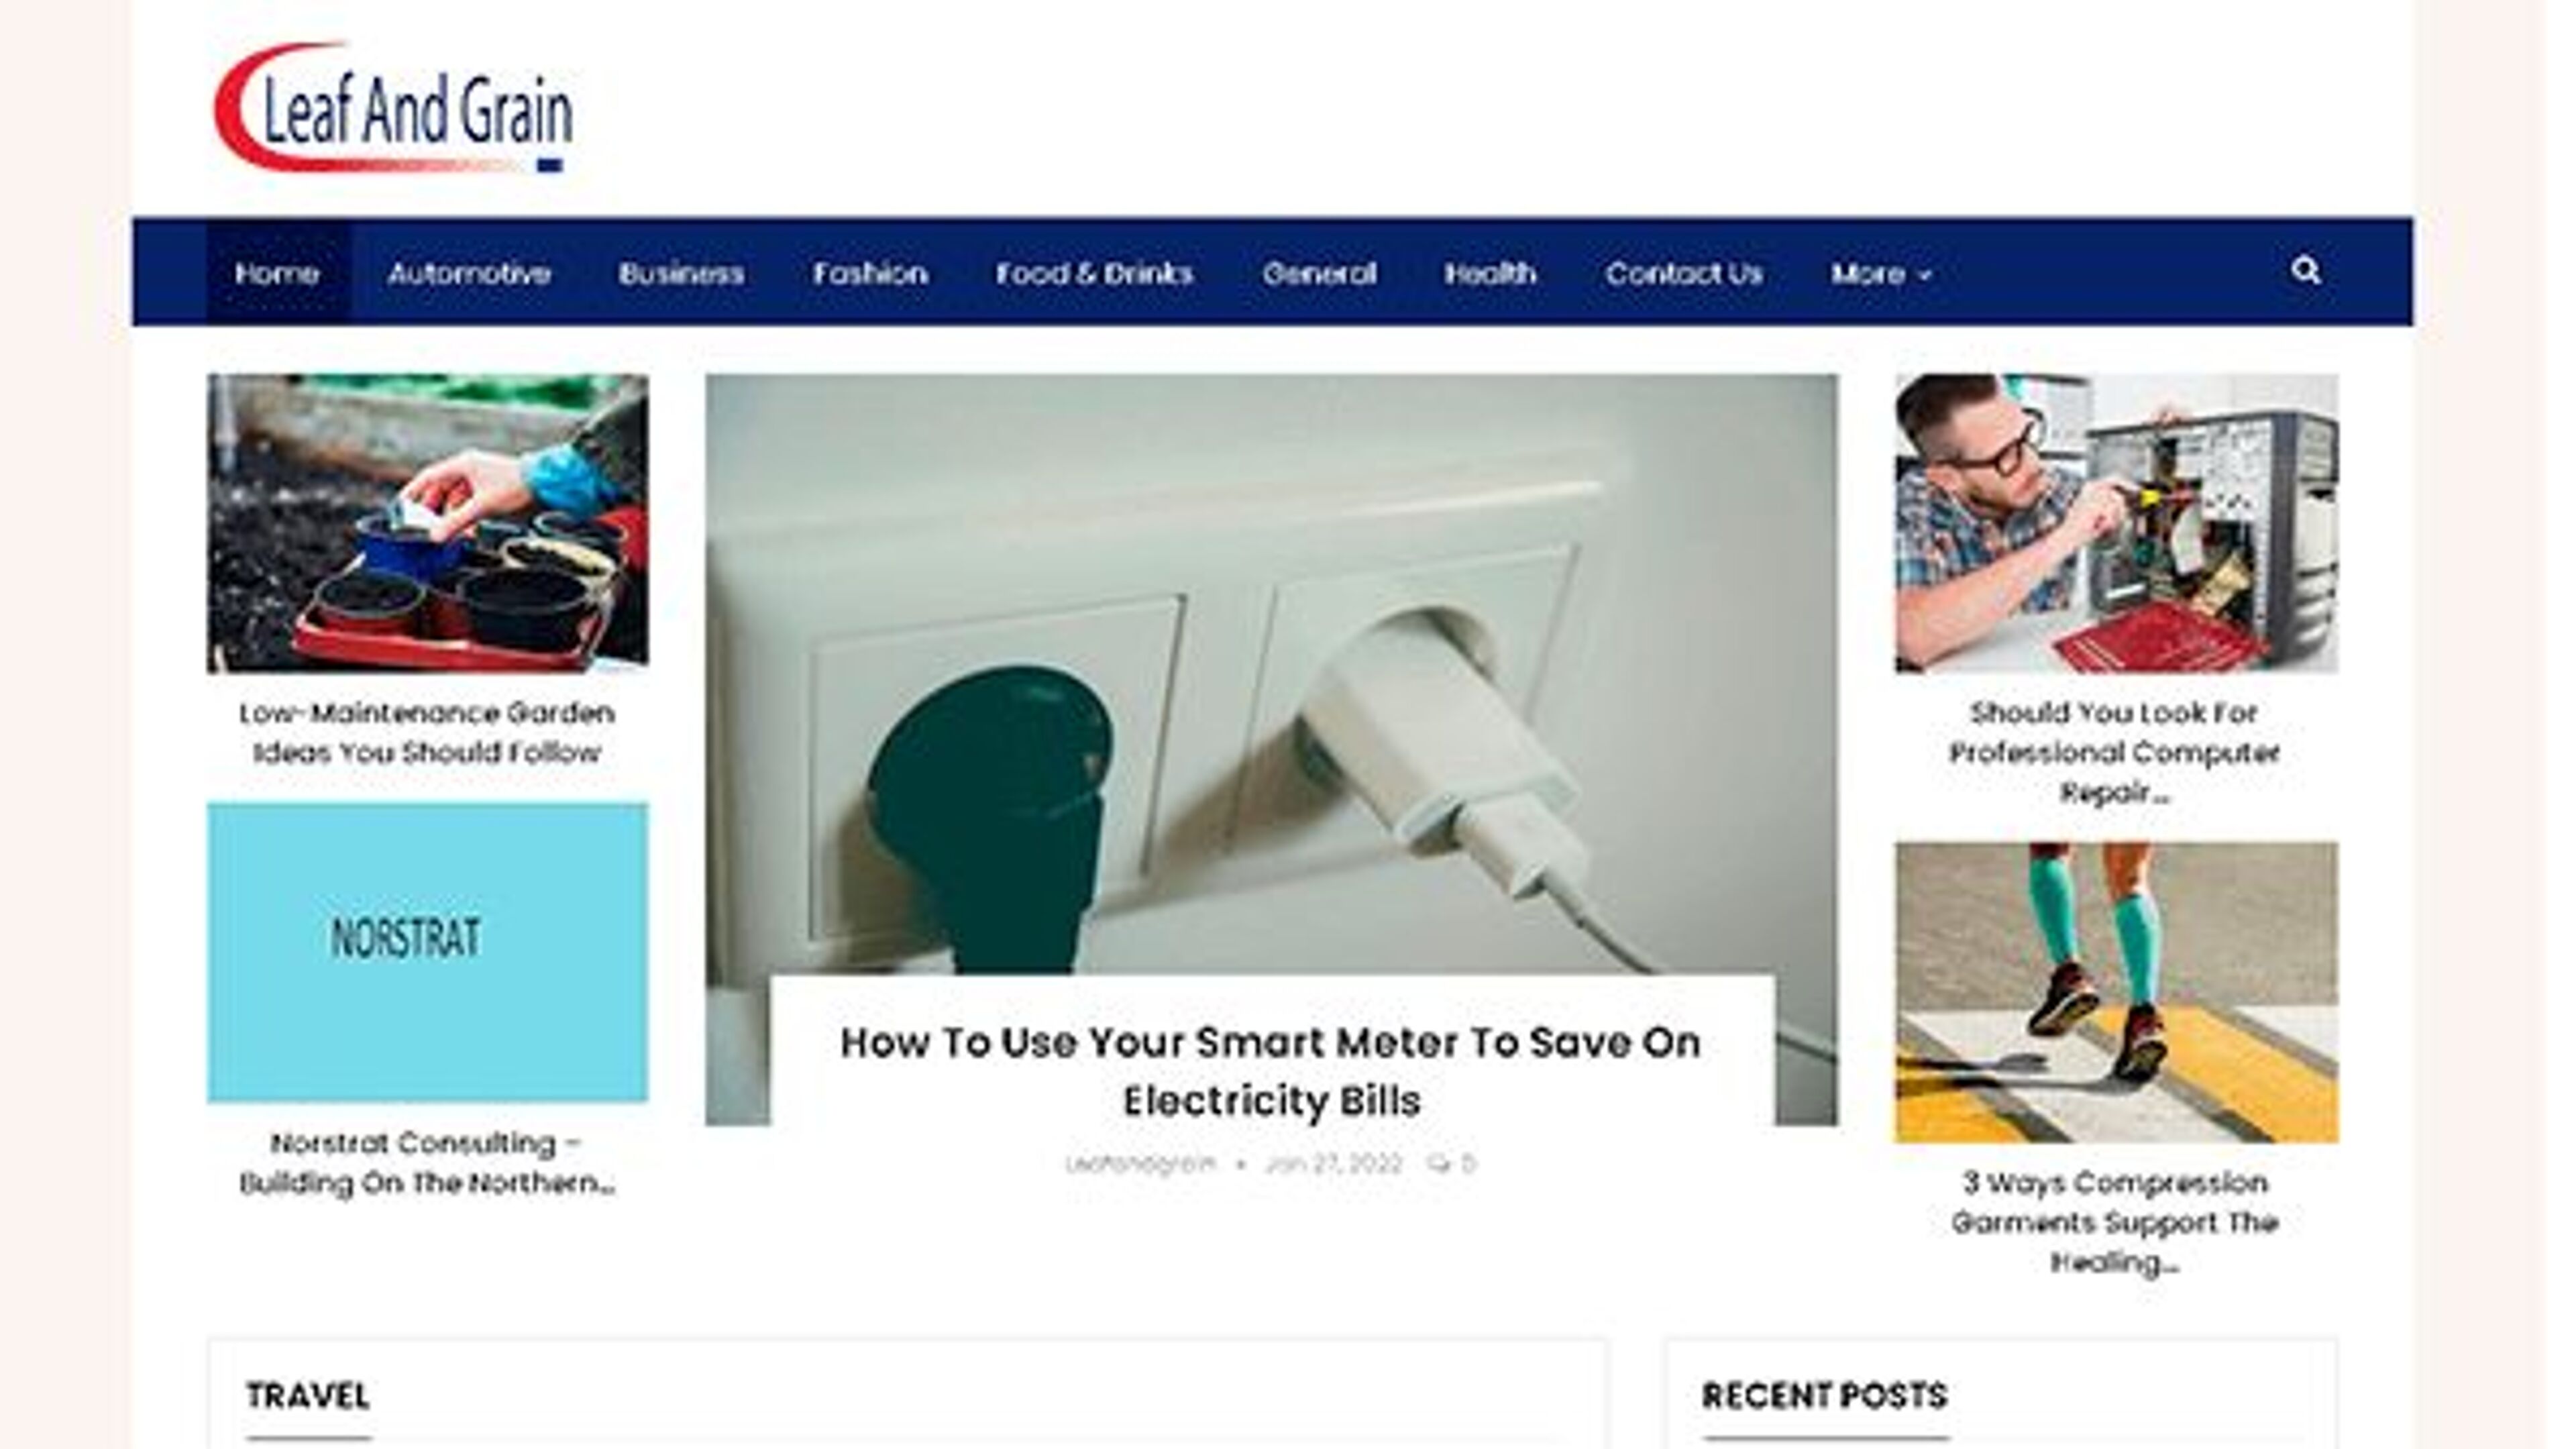The height and width of the screenshot is (1449, 2576).
Task: Click the Leaf And Grain logo
Action: (394, 108)
